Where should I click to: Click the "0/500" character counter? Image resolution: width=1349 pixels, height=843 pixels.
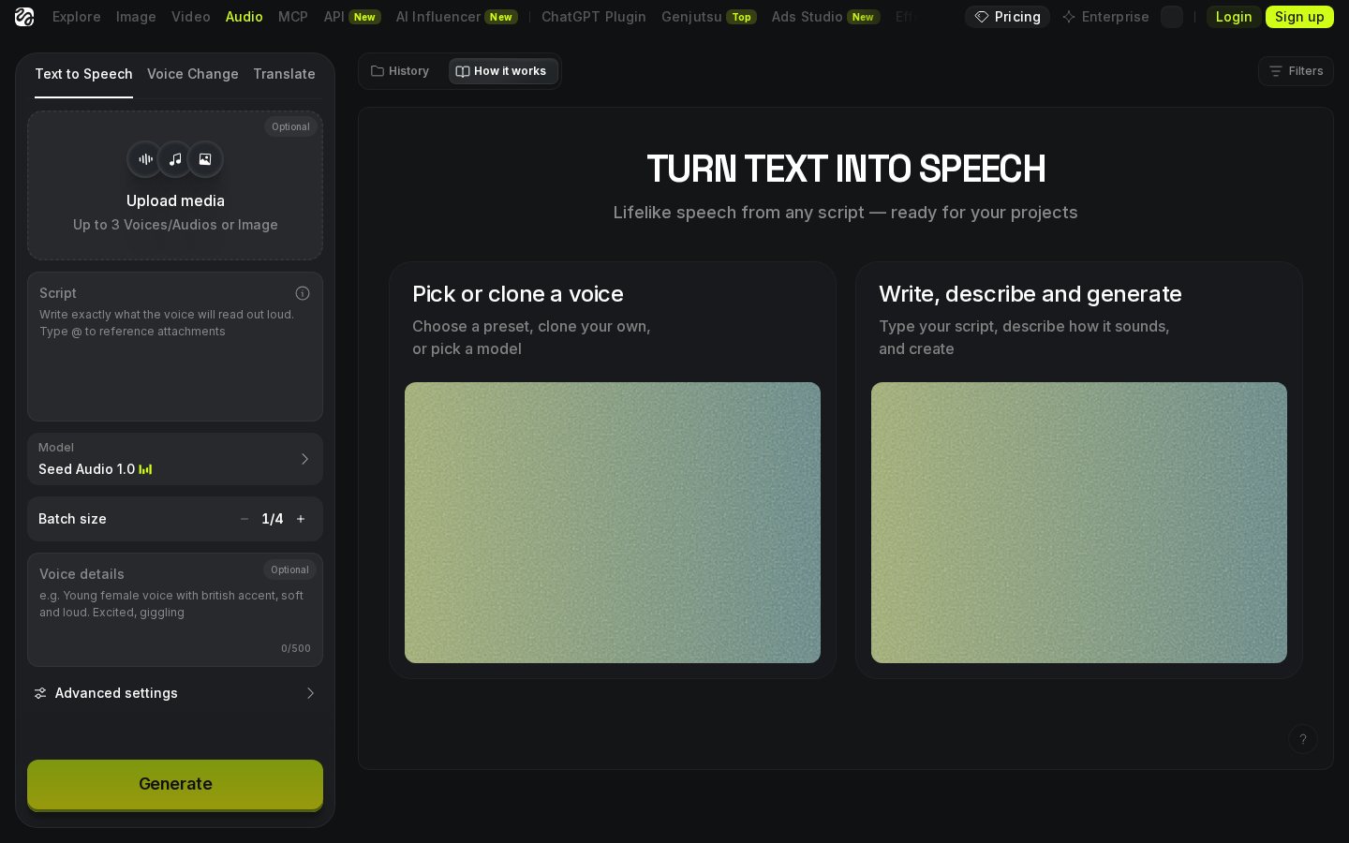tap(296, 648)
